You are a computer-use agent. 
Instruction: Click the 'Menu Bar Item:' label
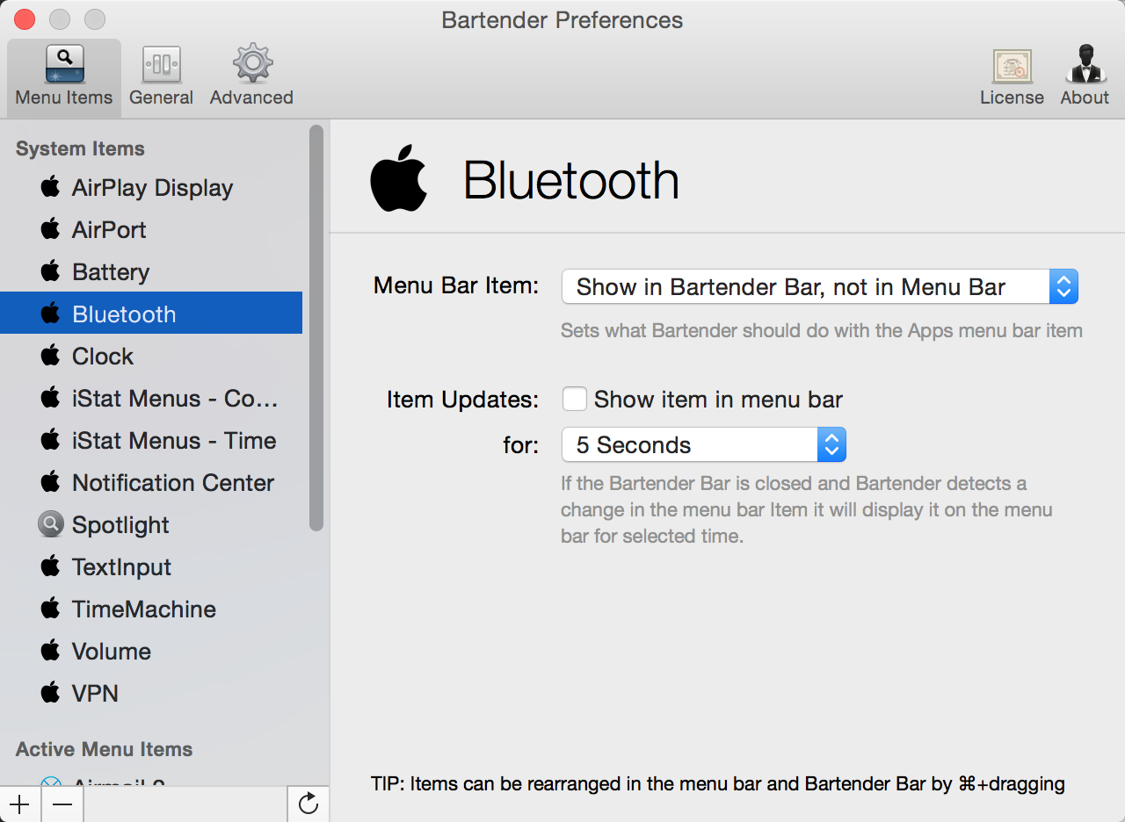pos(456,285)
